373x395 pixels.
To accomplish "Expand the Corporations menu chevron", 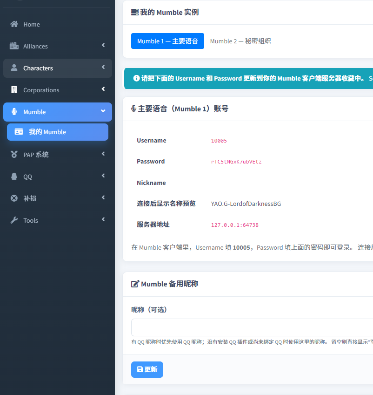I will (103, 89).
